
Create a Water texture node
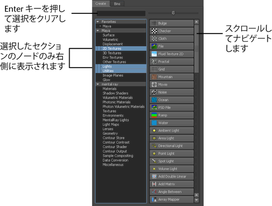pos(172,123)
